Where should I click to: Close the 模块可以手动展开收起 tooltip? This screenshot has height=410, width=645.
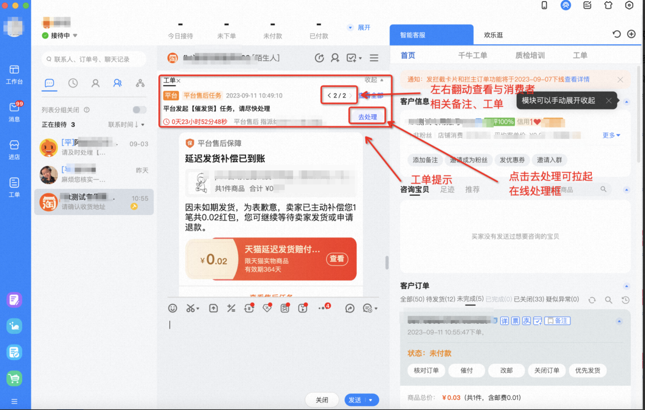[x=609, y=101]
